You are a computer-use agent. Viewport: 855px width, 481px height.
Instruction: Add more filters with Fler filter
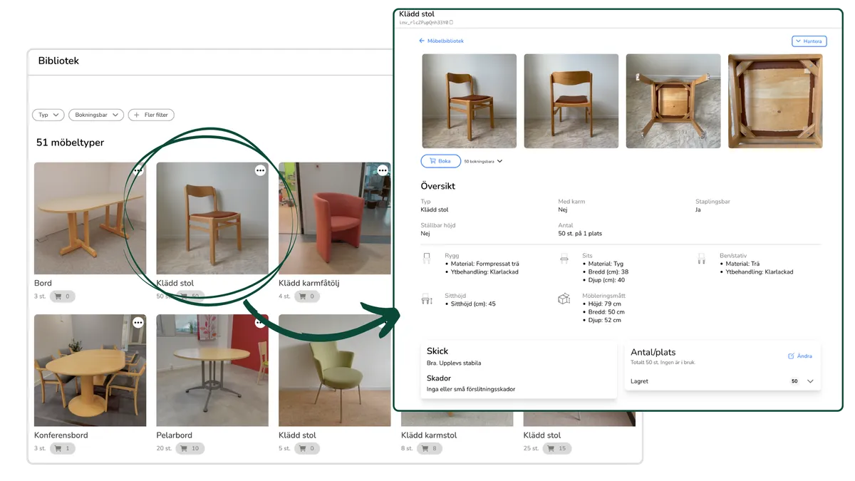pyautogui.click(x=151, y=115)
